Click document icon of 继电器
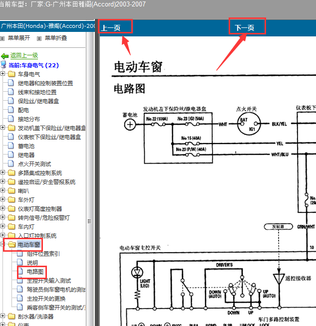Image resolution: width=316 pixels, height=326 pixels. 11,155
